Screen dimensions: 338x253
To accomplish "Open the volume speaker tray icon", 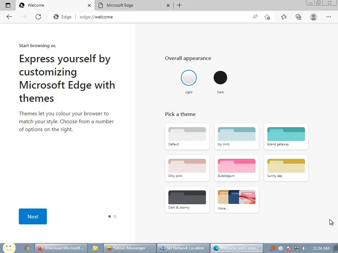I will (x=304, y=248).
